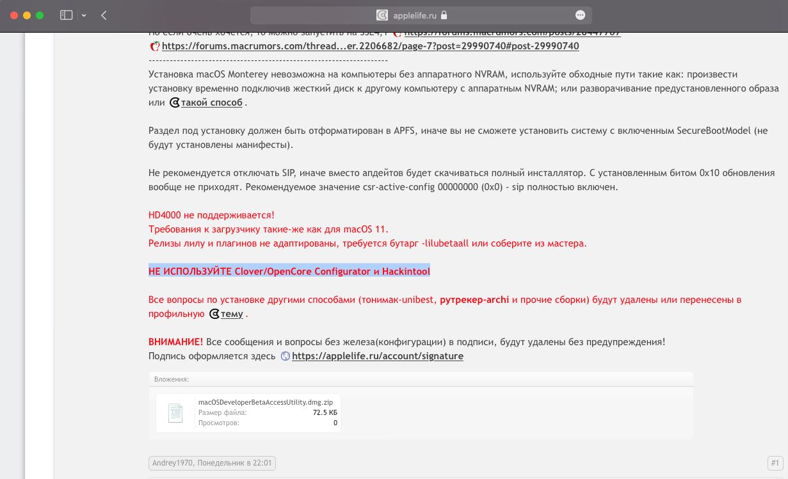
Task: Click the yellow minimize window button
Action: pos(27,15)
